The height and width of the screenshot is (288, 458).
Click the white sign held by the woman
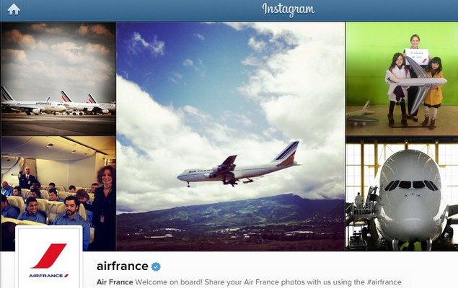[x=417, y=57]
